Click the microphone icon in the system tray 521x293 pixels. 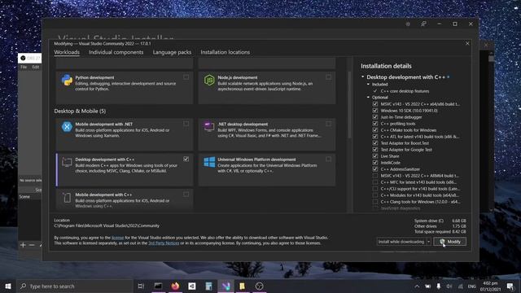[x=438, y=286]
